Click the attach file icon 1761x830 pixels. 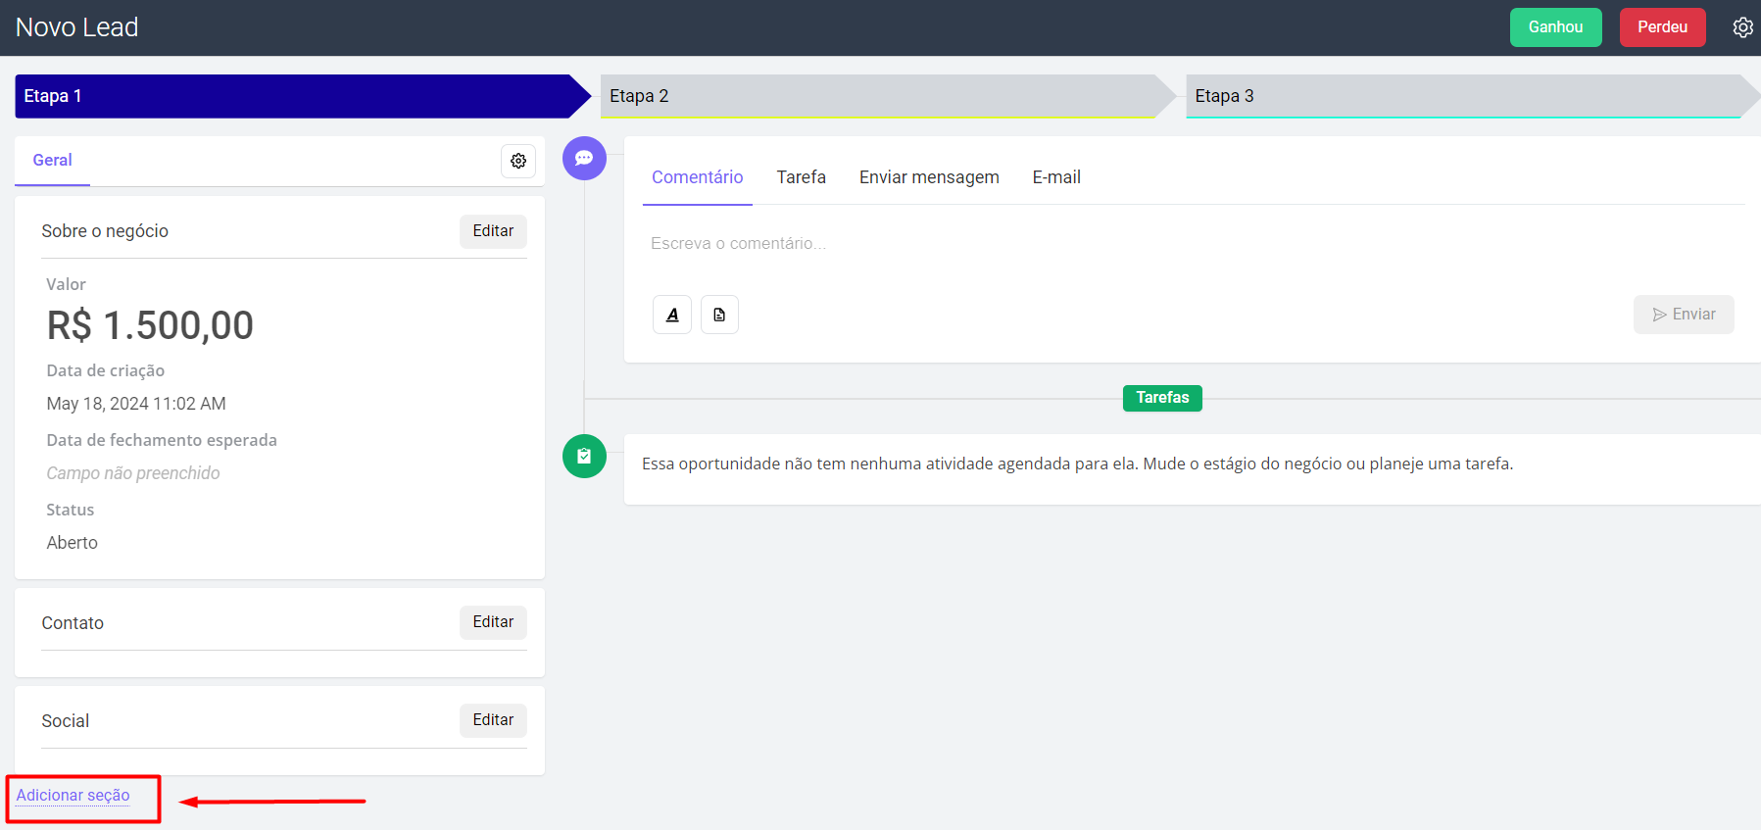[719, 315]
